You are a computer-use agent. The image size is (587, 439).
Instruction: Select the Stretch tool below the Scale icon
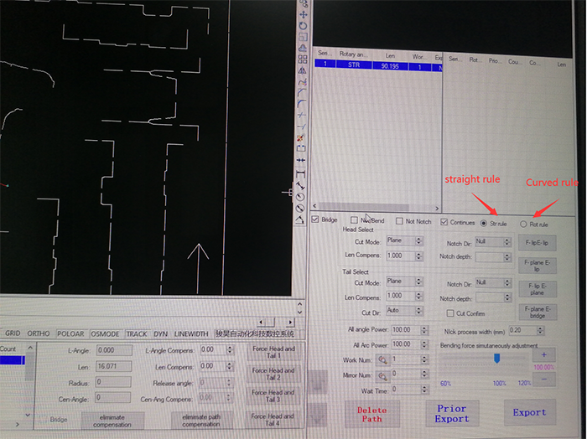303,48
